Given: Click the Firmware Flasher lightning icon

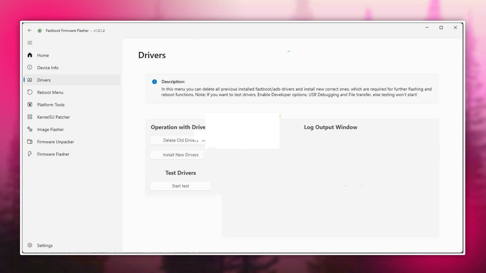Looking at the screenshot, I should [30, 154].
